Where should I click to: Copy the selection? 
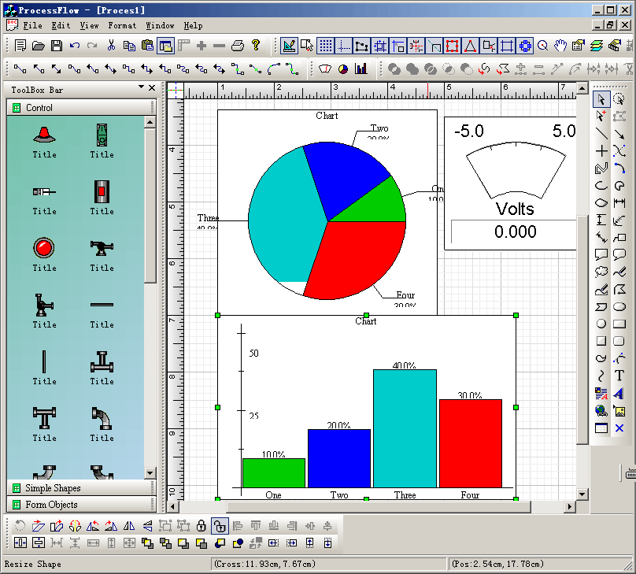point(129,46)
